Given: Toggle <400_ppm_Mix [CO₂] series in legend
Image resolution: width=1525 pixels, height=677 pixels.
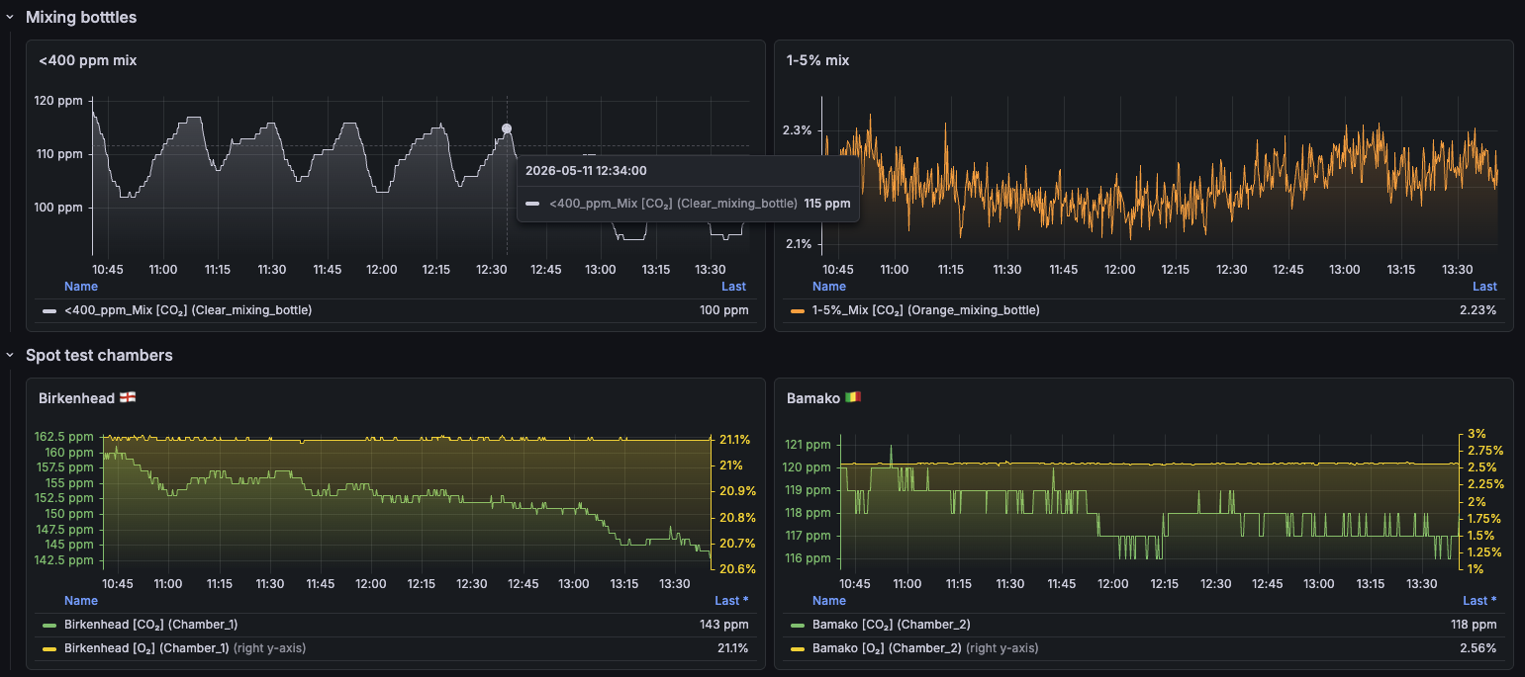Looking at the screenshot, I should [188, 310].
